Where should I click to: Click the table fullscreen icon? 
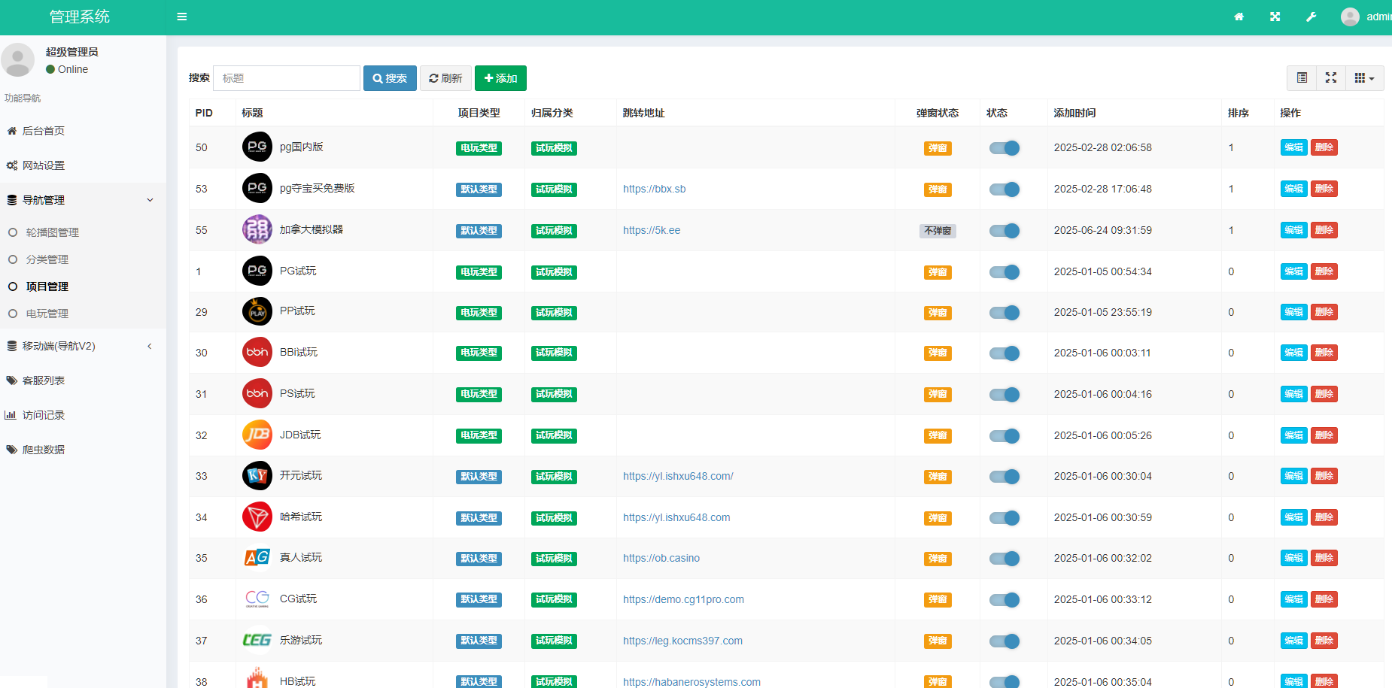1330,78
